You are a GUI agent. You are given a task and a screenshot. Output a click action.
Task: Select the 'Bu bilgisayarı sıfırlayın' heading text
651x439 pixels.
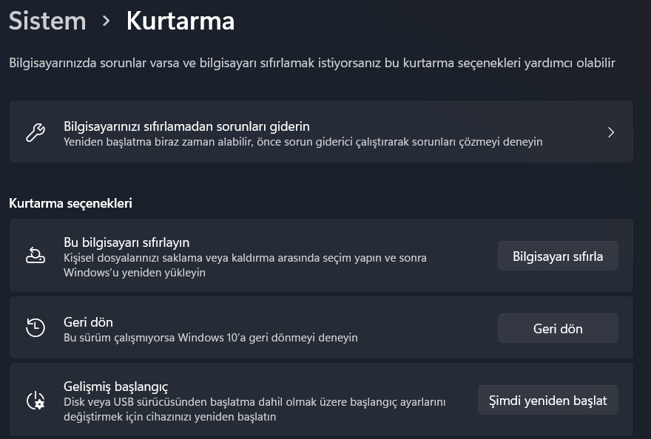point(127,242)
